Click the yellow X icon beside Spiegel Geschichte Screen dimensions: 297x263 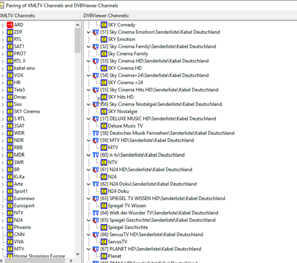[x=104, y=227]
